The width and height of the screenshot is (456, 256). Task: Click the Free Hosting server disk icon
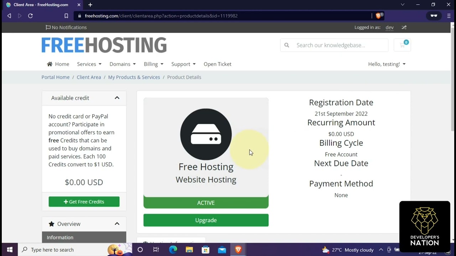click(206, 134)
